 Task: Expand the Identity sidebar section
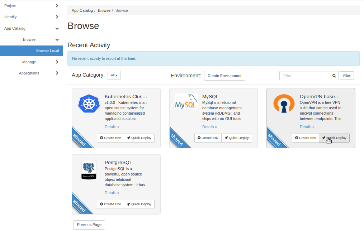[31, 17]
